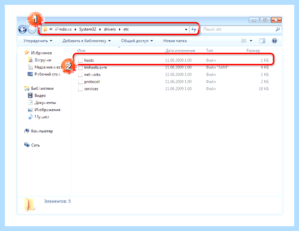Sort by Дата изменения column header
This screenshot has width=299, height=231.
coord(180,50)
